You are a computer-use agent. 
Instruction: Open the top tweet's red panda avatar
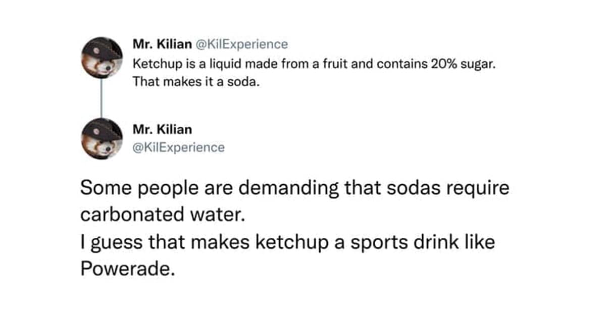103,59
